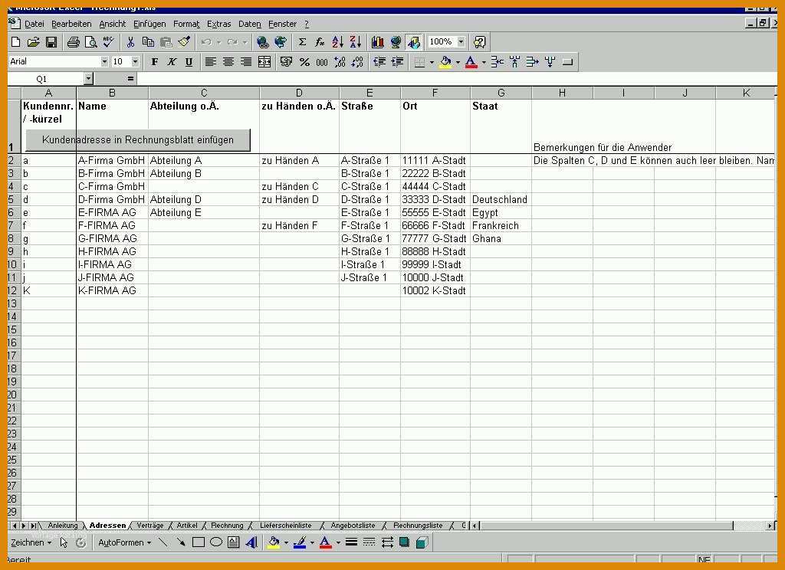Print the sheet with the printer icon
Viewport: 785px width, 570px height.
[73, 42]
